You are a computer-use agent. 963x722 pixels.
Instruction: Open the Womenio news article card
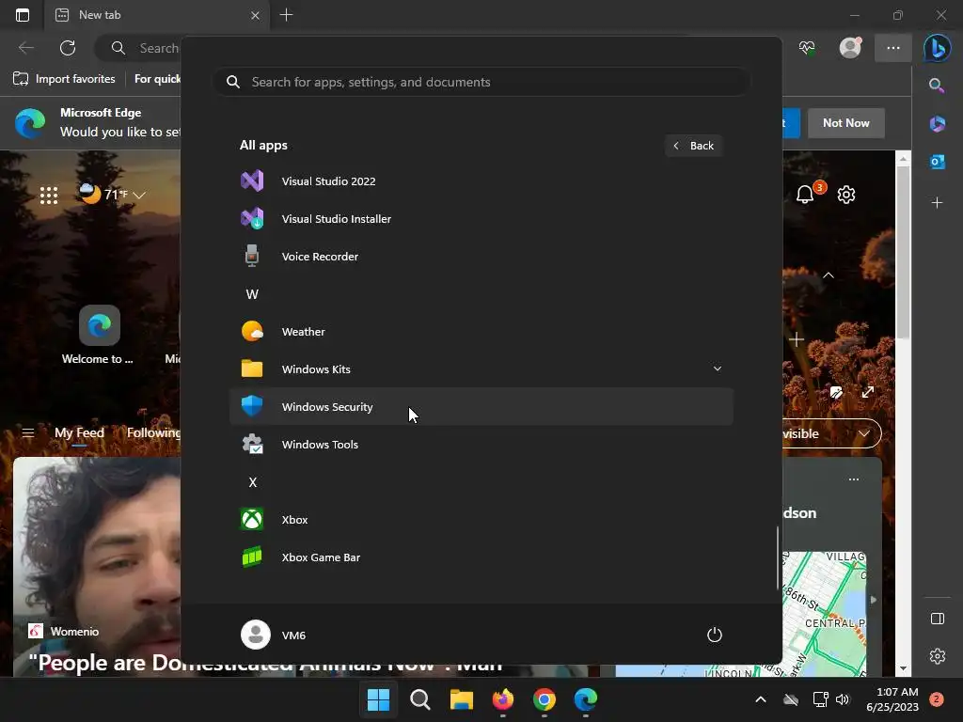click(x=97, y=567)
